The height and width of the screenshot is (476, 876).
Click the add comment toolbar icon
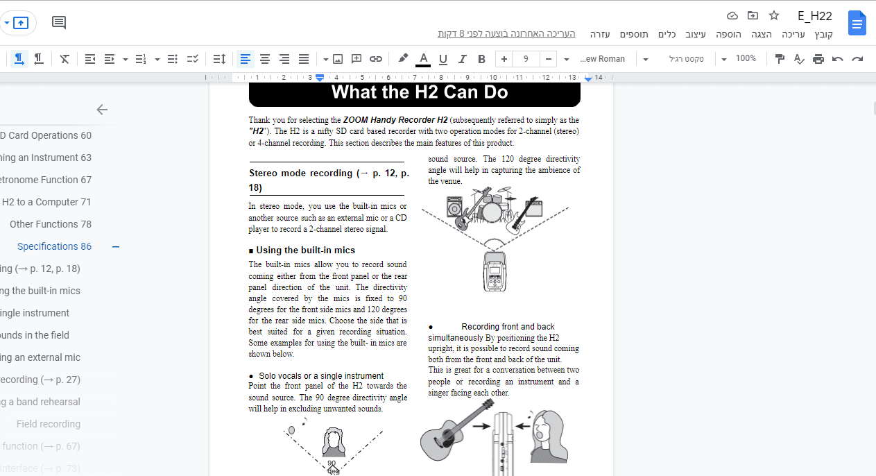[357, 59]
